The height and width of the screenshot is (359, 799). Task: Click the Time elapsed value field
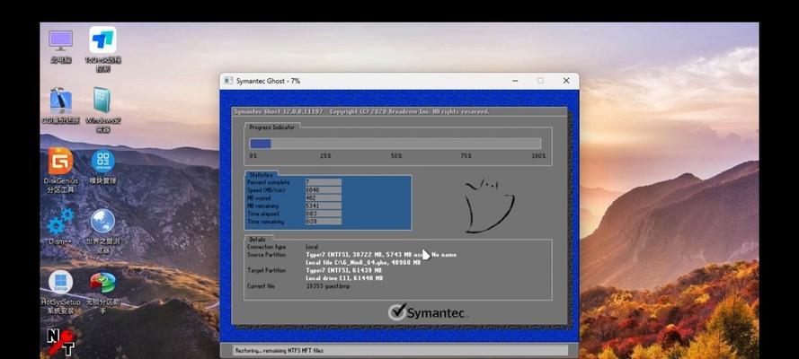(x=323, y=214)
